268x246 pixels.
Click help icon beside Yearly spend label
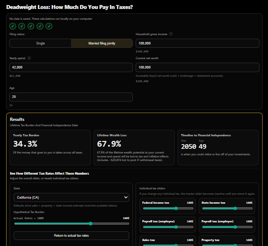click(x=29, y=58)
